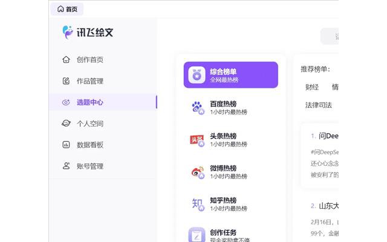Click the 讯飞绘文 brand name text
The height and width of the screenshot is (242, 387).
(x=95, y=32)
